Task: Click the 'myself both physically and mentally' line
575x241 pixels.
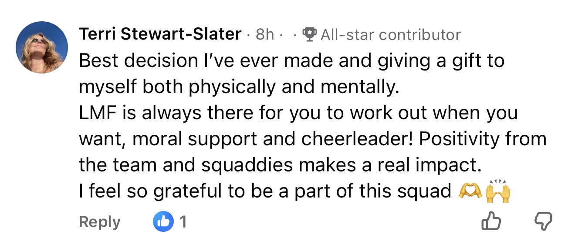Action: pyautogui.click(x=239, y=87)
